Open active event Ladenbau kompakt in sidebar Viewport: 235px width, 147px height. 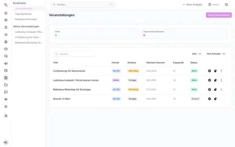click(x=29, y=32)
